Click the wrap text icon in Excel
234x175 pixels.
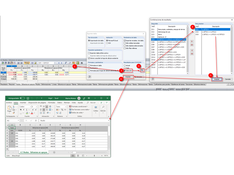tap(50, 107)
